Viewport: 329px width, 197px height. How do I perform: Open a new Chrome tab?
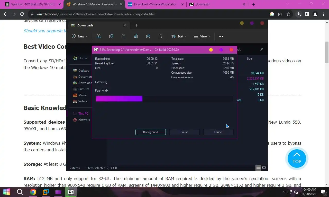pos(254,4)
